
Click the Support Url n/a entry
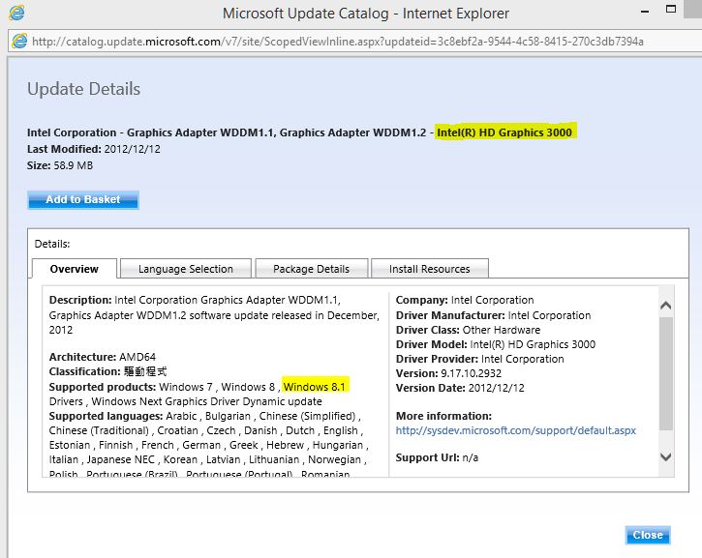point(437,457)
